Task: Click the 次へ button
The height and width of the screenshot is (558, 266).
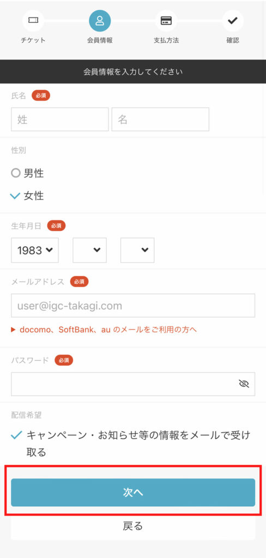Action: tap(133, 492)
